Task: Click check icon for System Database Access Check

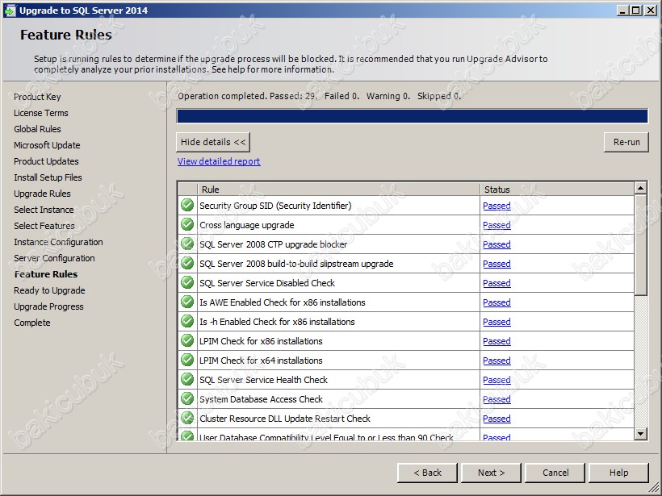Action: coord(187,399)
